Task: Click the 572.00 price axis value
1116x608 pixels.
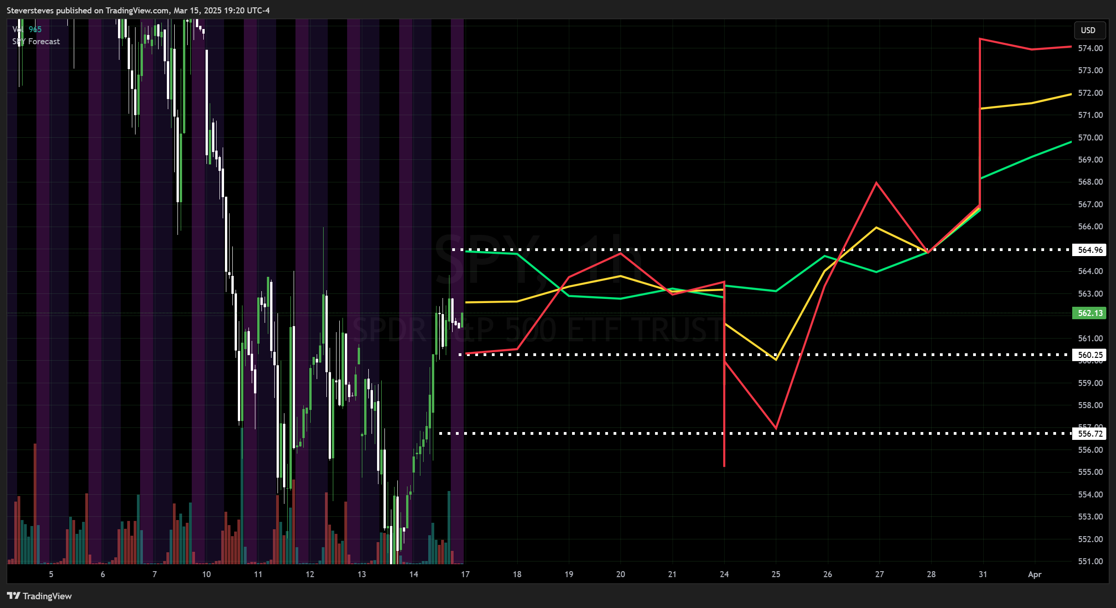Action: 1090,93
